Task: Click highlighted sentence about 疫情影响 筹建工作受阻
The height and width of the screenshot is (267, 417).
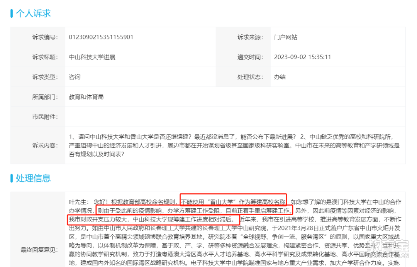Action: pos(194,211)
